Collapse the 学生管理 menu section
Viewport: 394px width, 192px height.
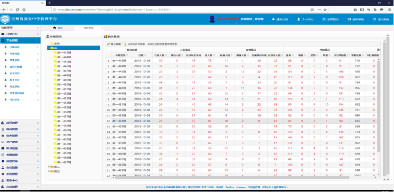coord(20,40)
